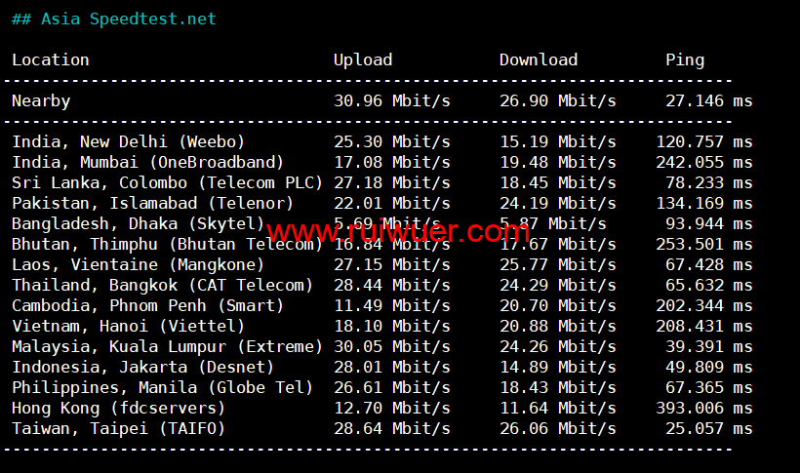Click the Nearby row label
The height and width of the screenshot is (473, 800).
click(41, 101)
